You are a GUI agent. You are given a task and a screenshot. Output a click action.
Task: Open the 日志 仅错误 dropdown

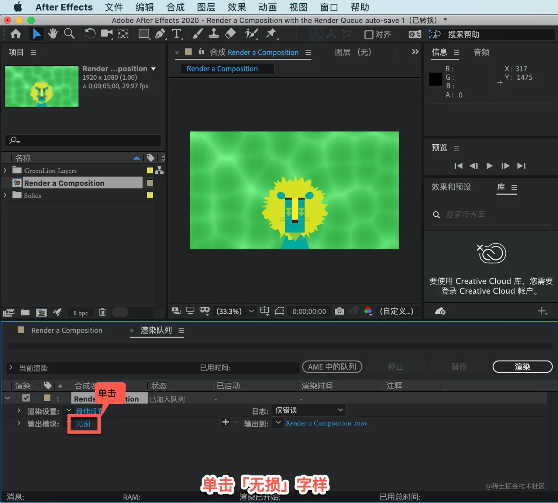[x=309, y=410]
